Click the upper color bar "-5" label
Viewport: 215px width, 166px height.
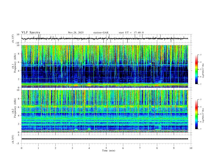pos(200,69)
